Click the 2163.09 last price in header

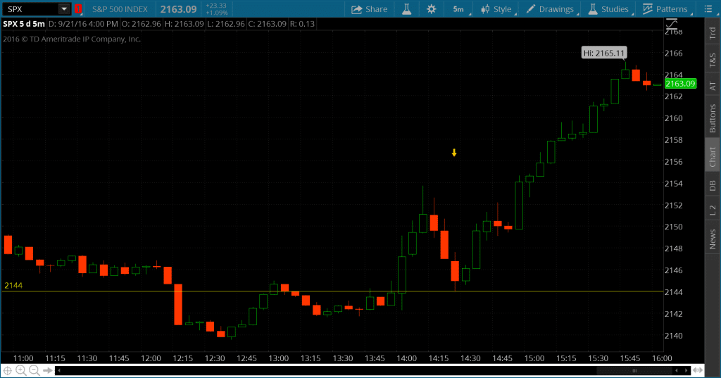click(x=178, y=9)
